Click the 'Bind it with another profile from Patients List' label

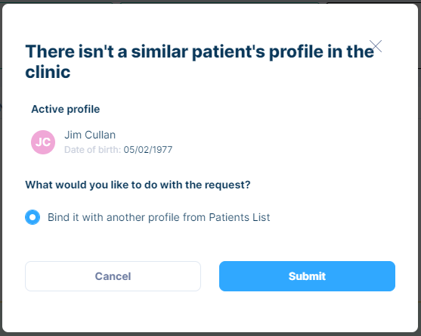[159, 217]
